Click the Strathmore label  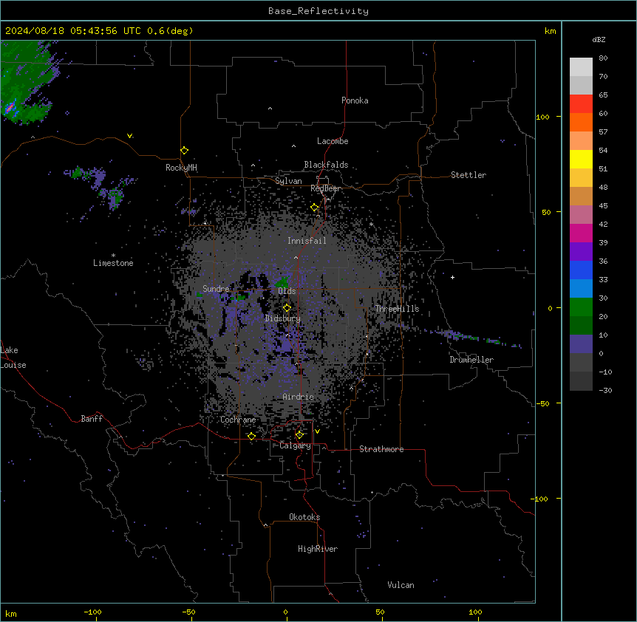pyautogui.click(x=381, y=449)
